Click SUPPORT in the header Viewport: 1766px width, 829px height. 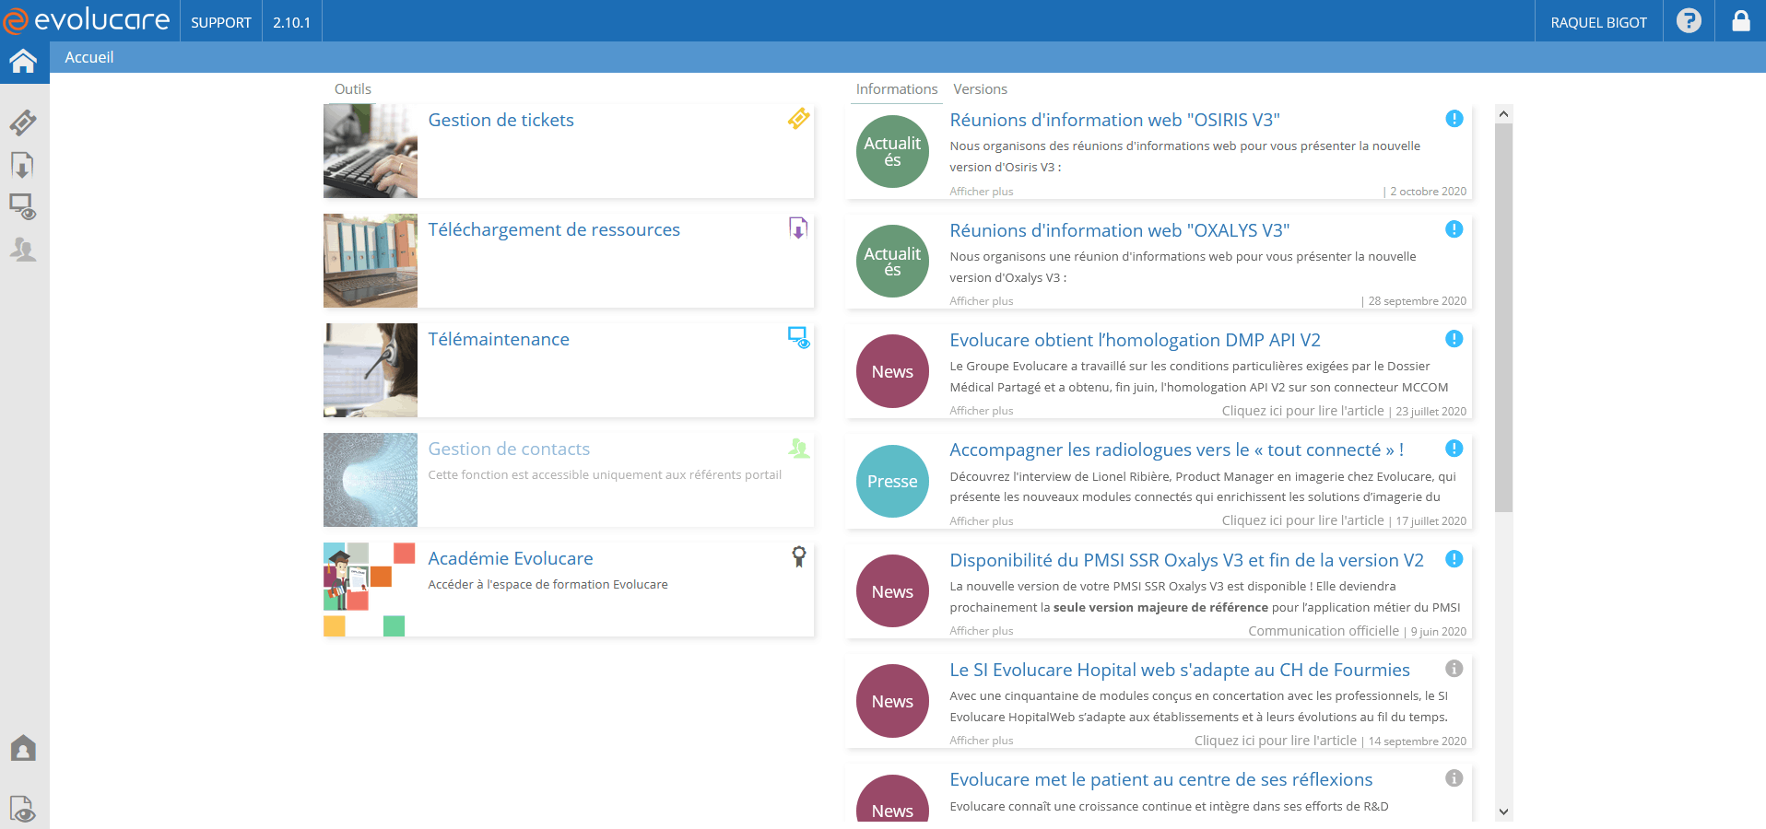coord(221,21)
